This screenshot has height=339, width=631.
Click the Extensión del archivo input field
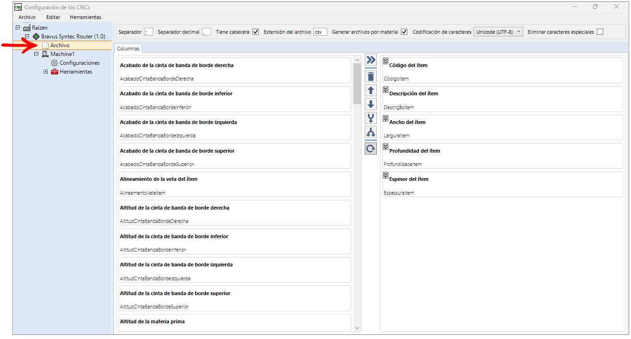(x=320, y=32)
